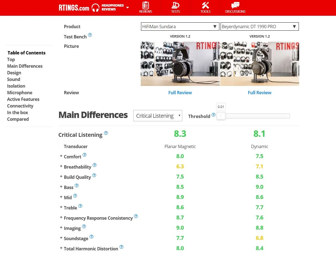Click Frequency Response Consistency help icon
Viewport: 336px width, 257px height.
(136, 216)
